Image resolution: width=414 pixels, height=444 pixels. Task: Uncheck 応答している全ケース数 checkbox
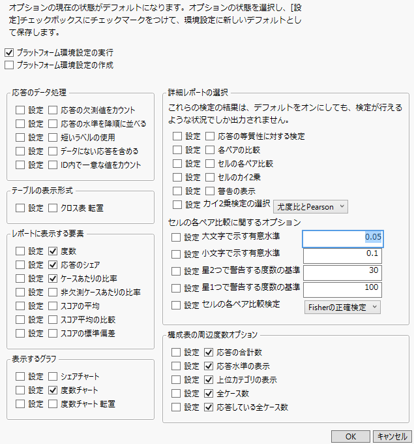(209, 407)
